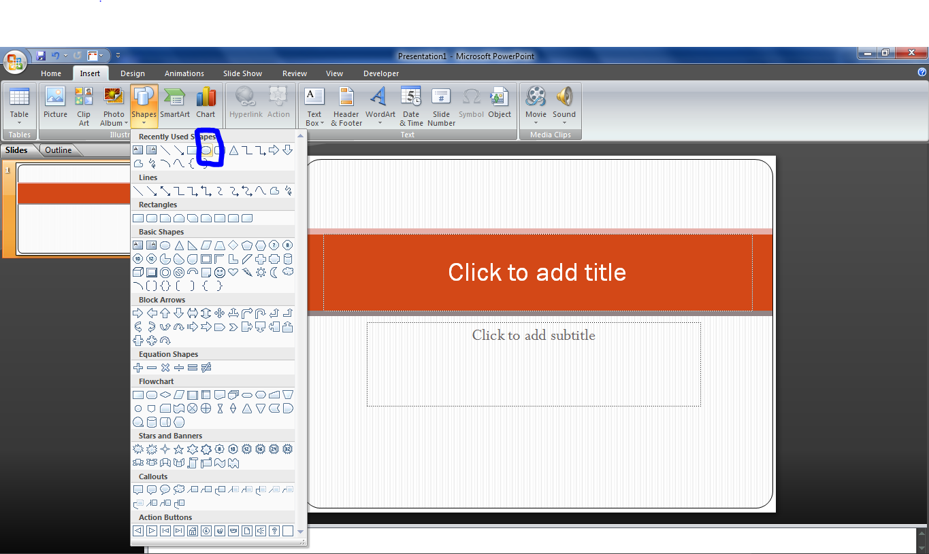
Task: Choose the Not Equal equation shape
Action: tap(206, 368)
